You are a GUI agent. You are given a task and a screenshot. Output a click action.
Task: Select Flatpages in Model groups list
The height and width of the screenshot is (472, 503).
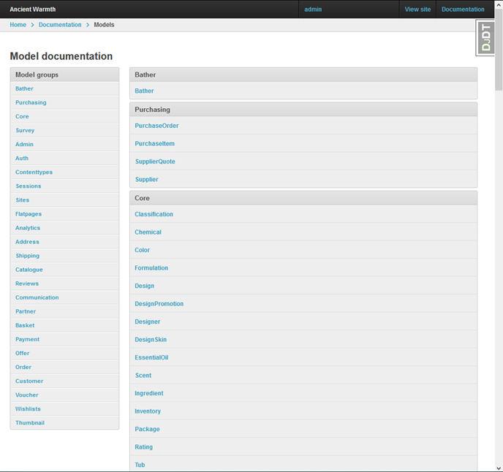(x=29, y=214)
